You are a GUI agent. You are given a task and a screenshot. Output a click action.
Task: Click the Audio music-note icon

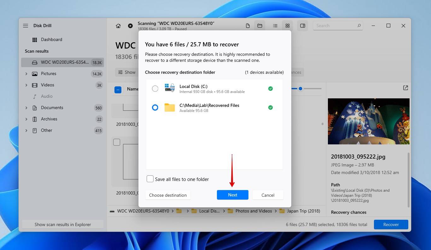(35, 96)
